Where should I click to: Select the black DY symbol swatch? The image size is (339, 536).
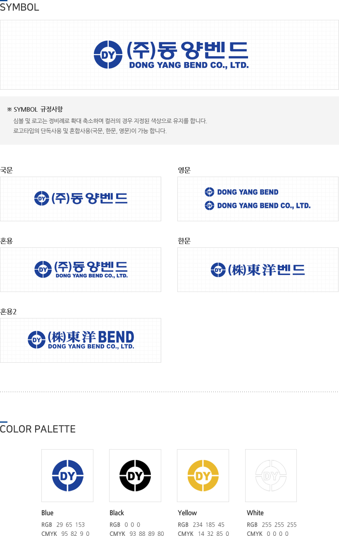(135, 476)
